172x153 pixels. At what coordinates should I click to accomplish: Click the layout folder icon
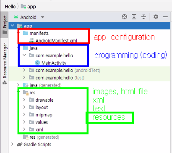click(x=31, y=107)
